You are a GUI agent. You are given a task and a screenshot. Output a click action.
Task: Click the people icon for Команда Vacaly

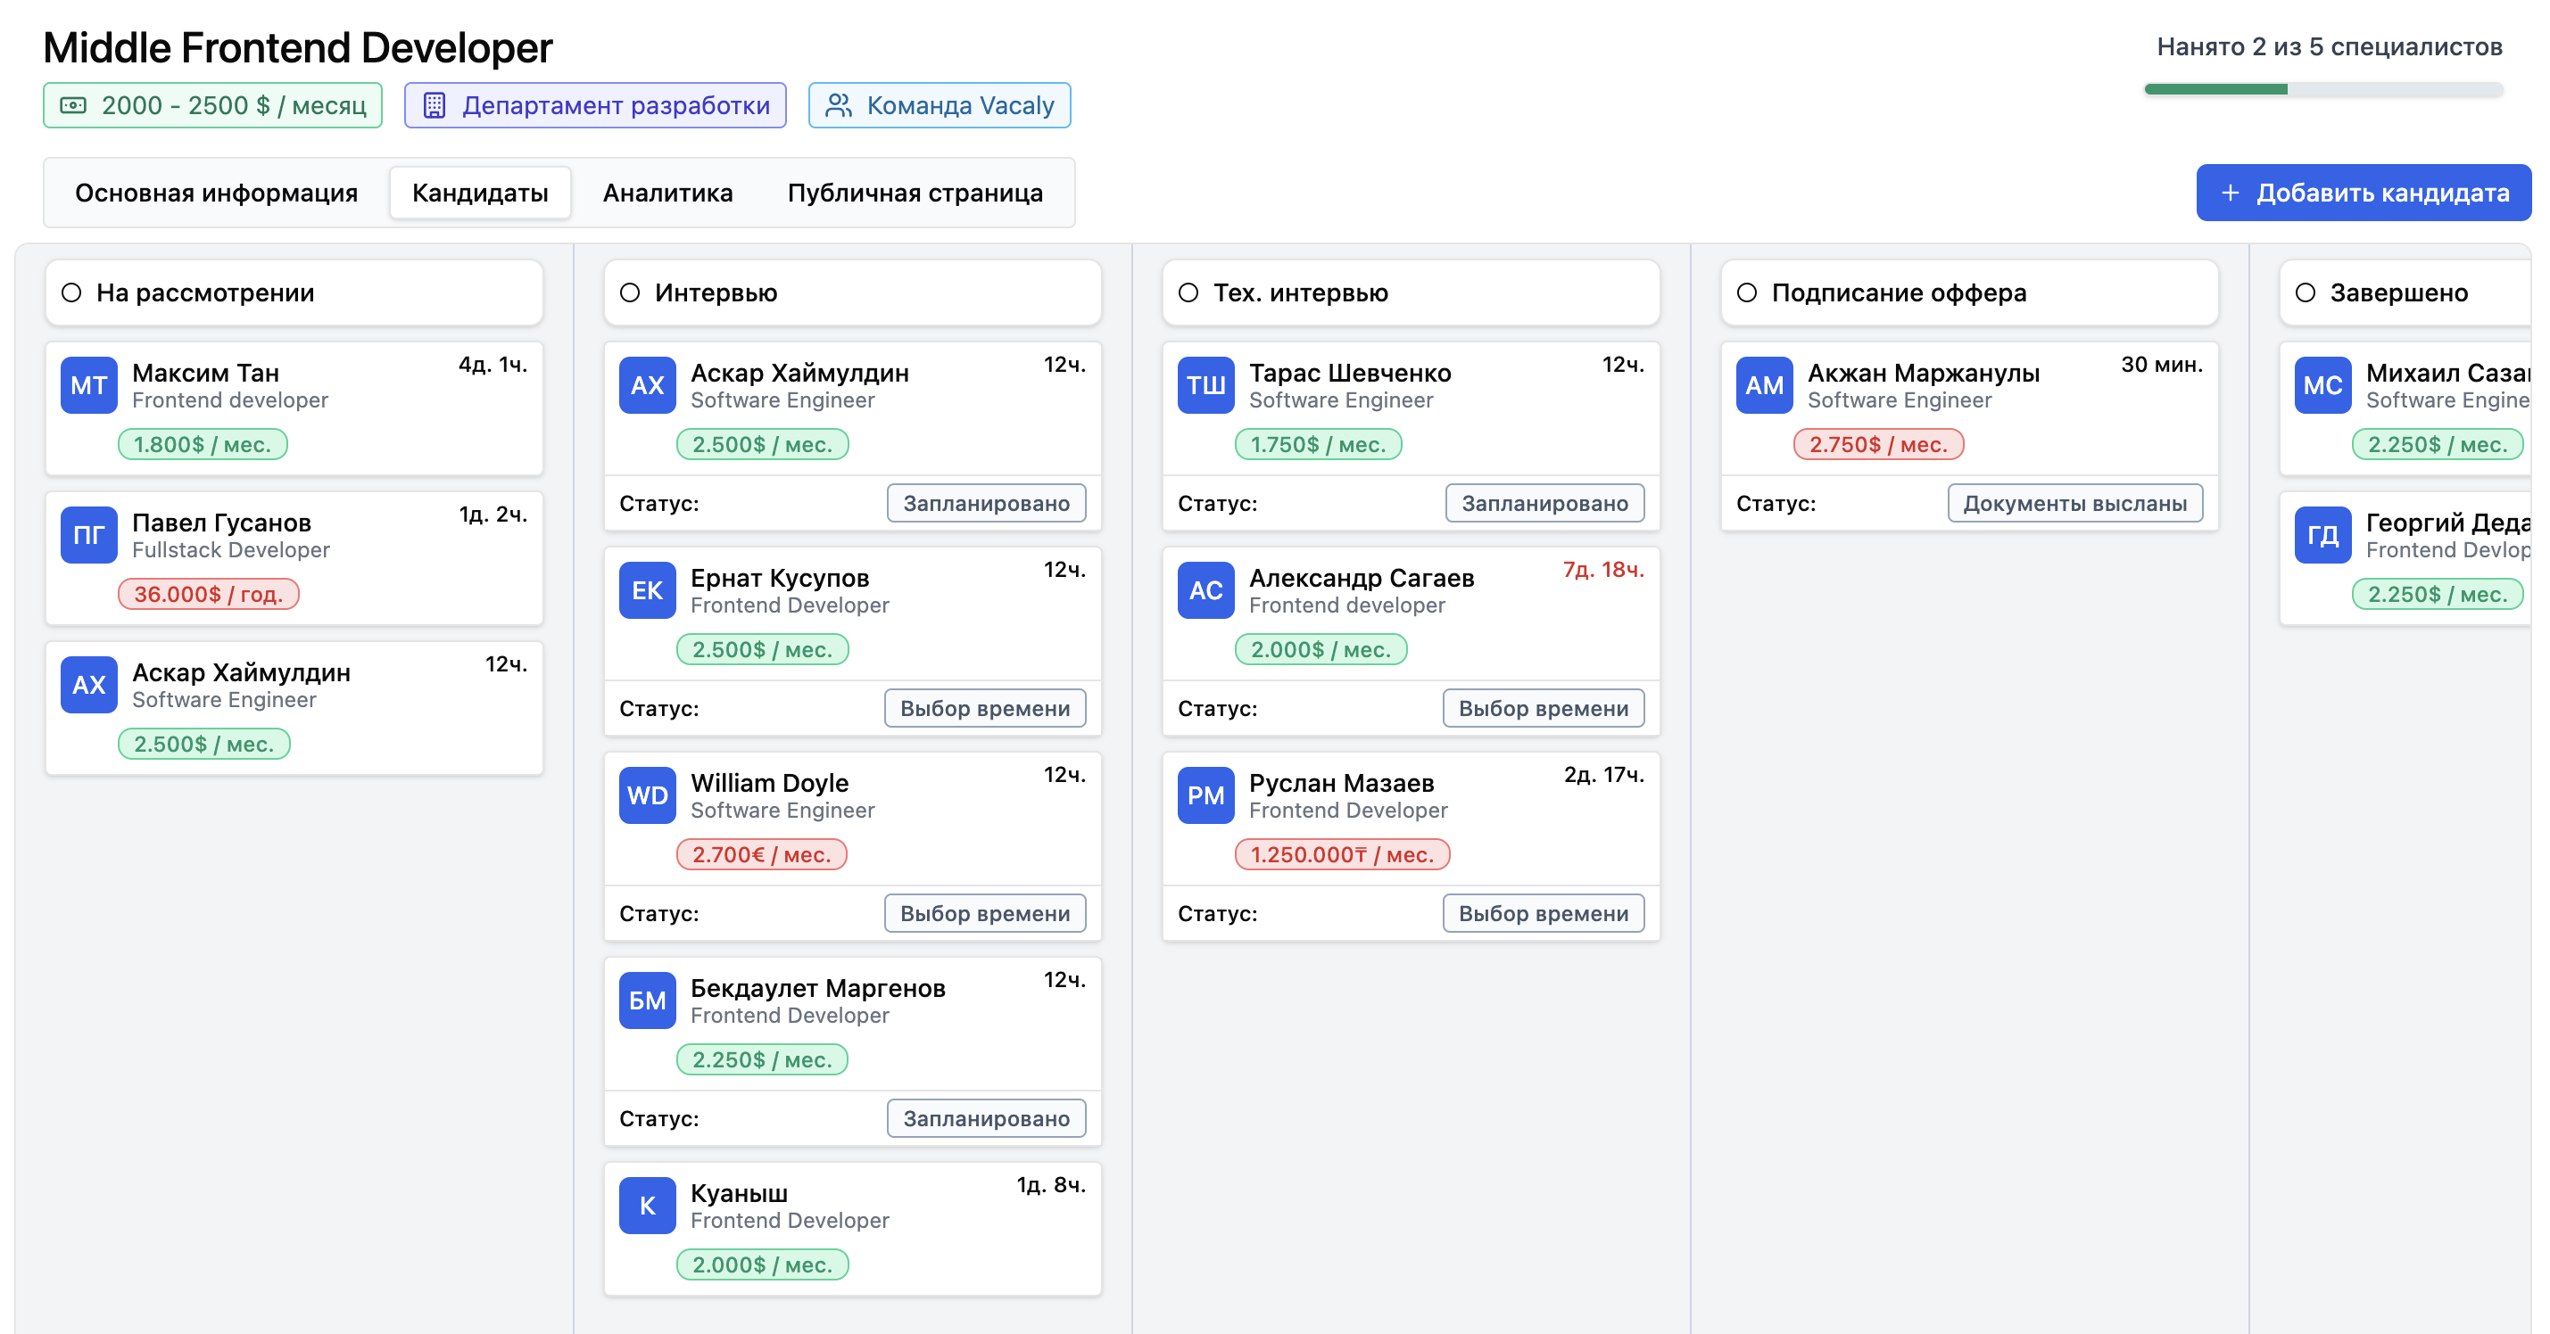point(838,105)
